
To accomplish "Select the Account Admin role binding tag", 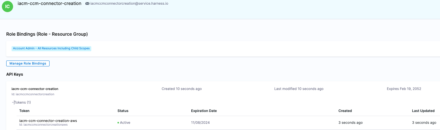I will [51, 48].
